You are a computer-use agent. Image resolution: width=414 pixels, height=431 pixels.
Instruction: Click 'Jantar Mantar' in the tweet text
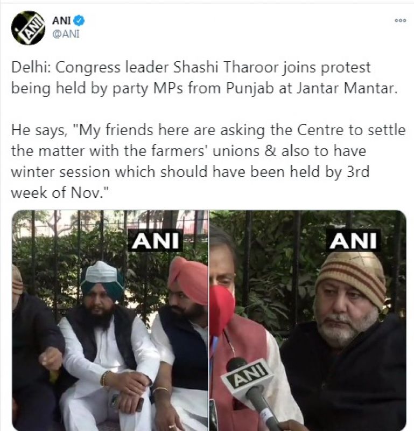coord(347,88)
